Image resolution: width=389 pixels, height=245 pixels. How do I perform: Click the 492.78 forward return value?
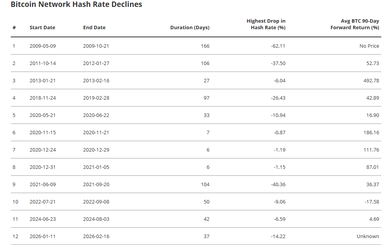point(371,81)
